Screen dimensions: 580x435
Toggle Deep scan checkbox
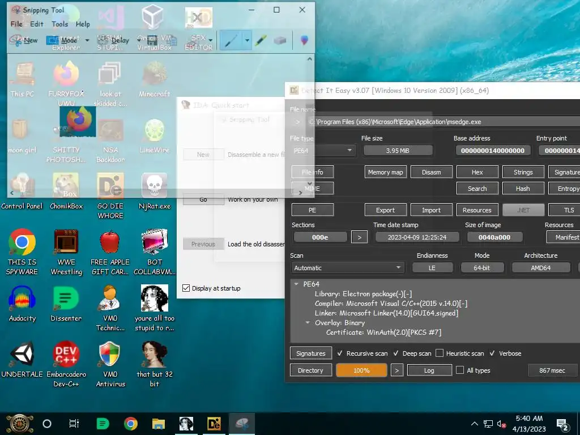coord(396,353)
